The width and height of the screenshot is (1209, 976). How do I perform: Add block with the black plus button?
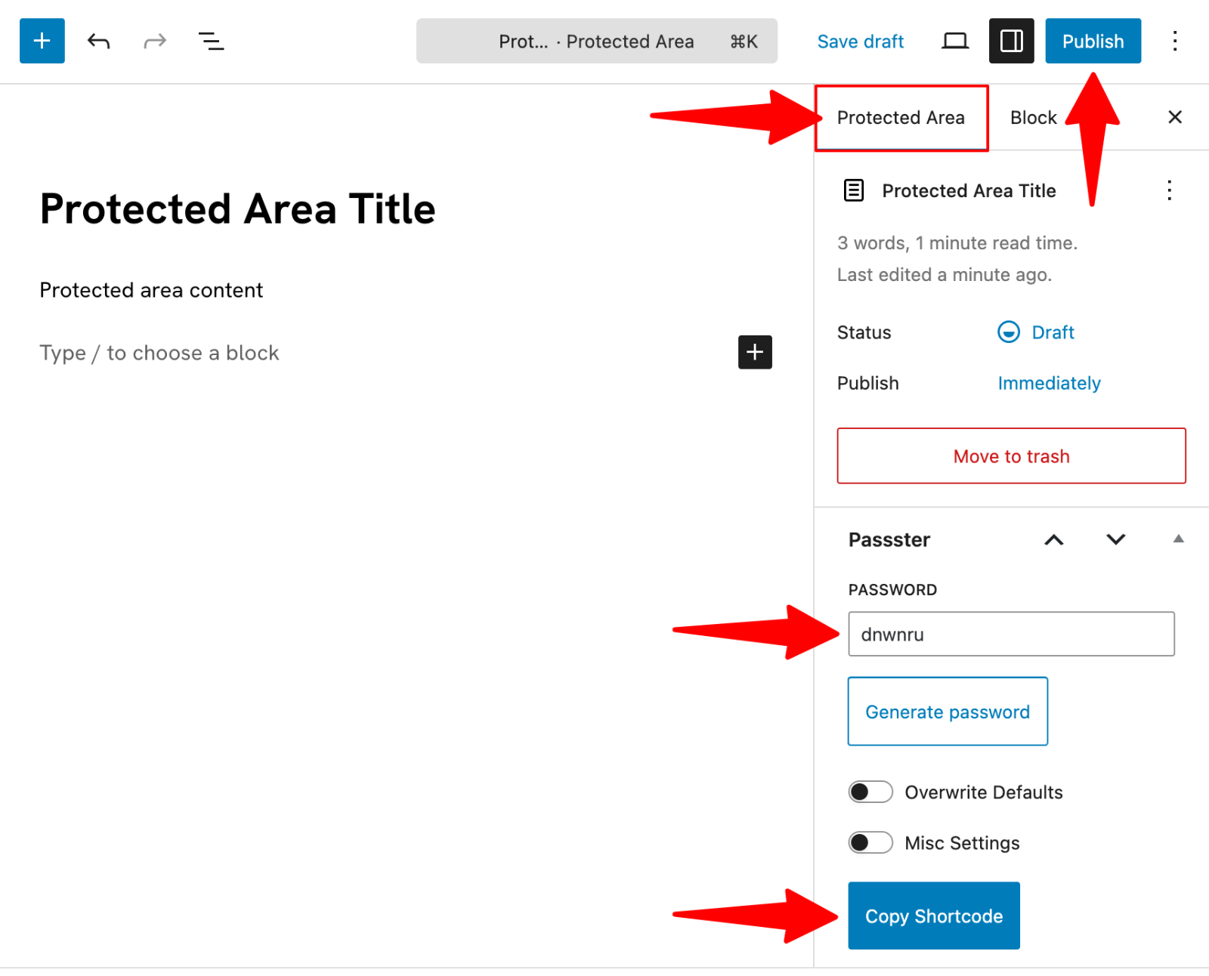754,352
